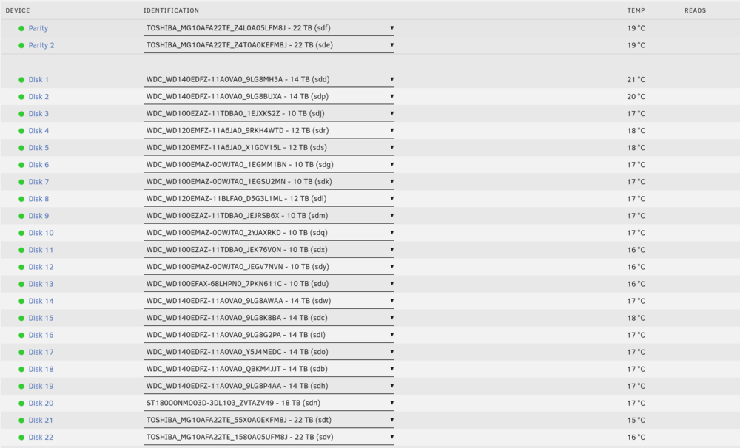Open the Disk 12 device link
Image resolution: width=740 pixels, height=448 pixels.
[x=41, y=267]
